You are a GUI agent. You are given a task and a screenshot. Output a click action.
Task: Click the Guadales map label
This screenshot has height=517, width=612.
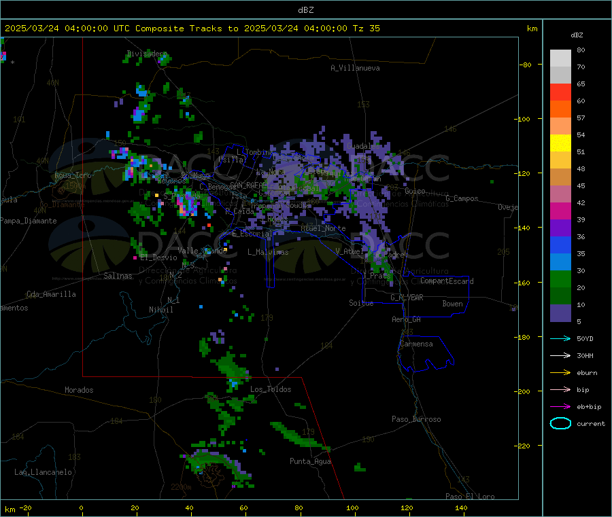[x=363, y=146]
